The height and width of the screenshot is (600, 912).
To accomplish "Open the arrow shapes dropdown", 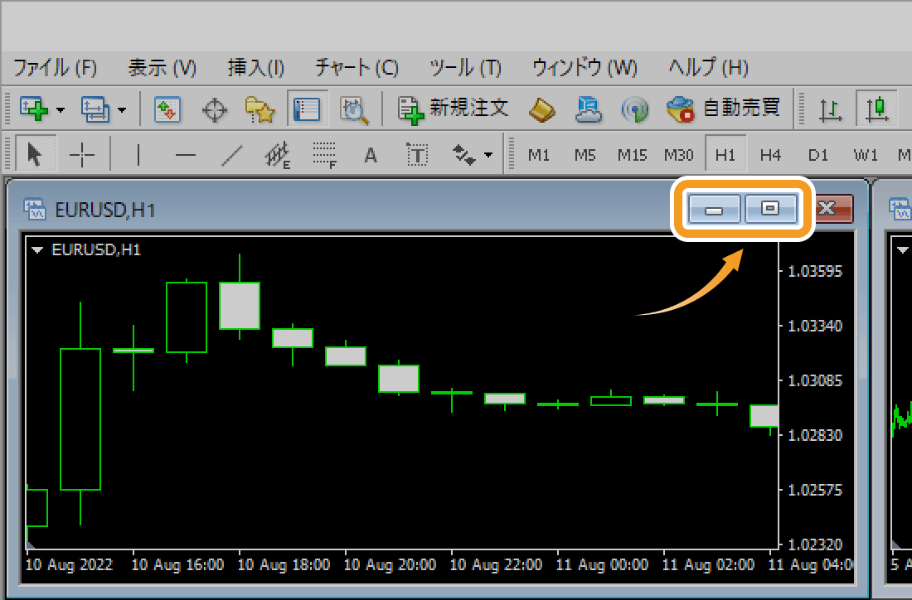I will tap(486, 154).
